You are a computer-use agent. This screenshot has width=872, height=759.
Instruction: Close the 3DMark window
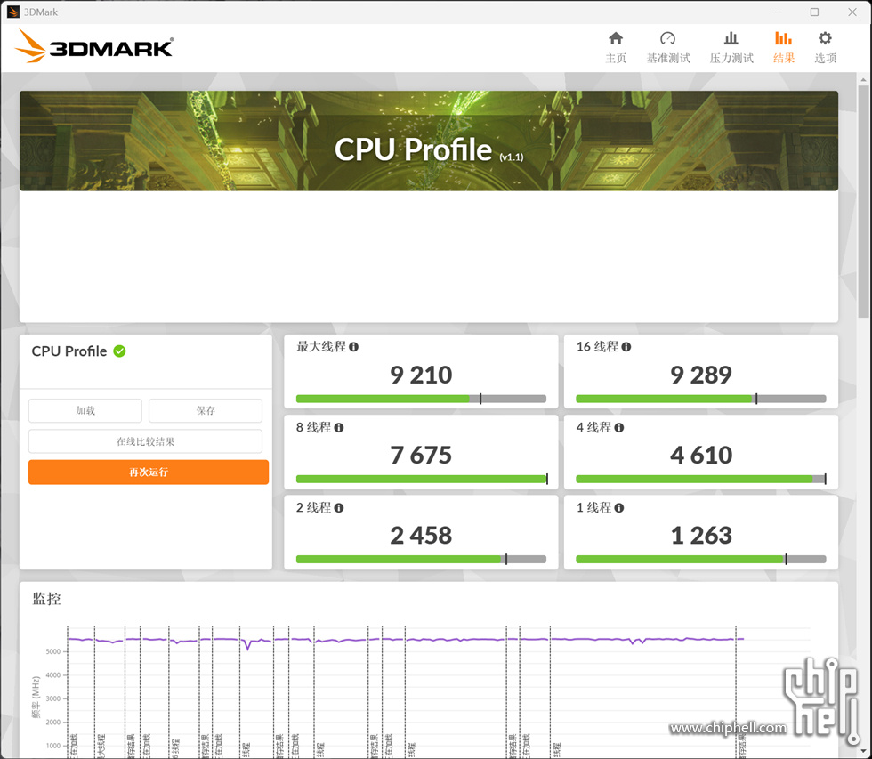coord(852,12)
